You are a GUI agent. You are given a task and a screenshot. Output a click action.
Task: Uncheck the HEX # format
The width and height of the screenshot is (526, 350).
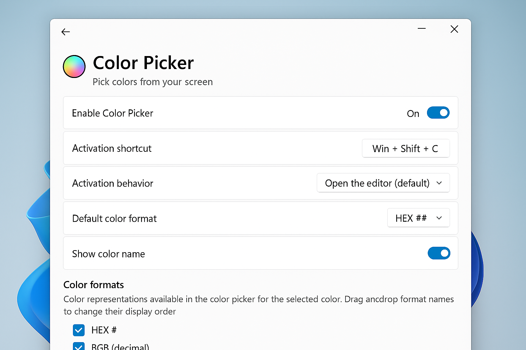(78, 330)
